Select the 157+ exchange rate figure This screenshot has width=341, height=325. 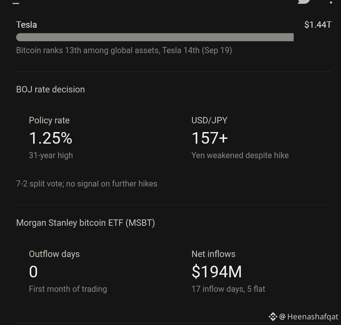pyautogui.click(x=210, y=138)
